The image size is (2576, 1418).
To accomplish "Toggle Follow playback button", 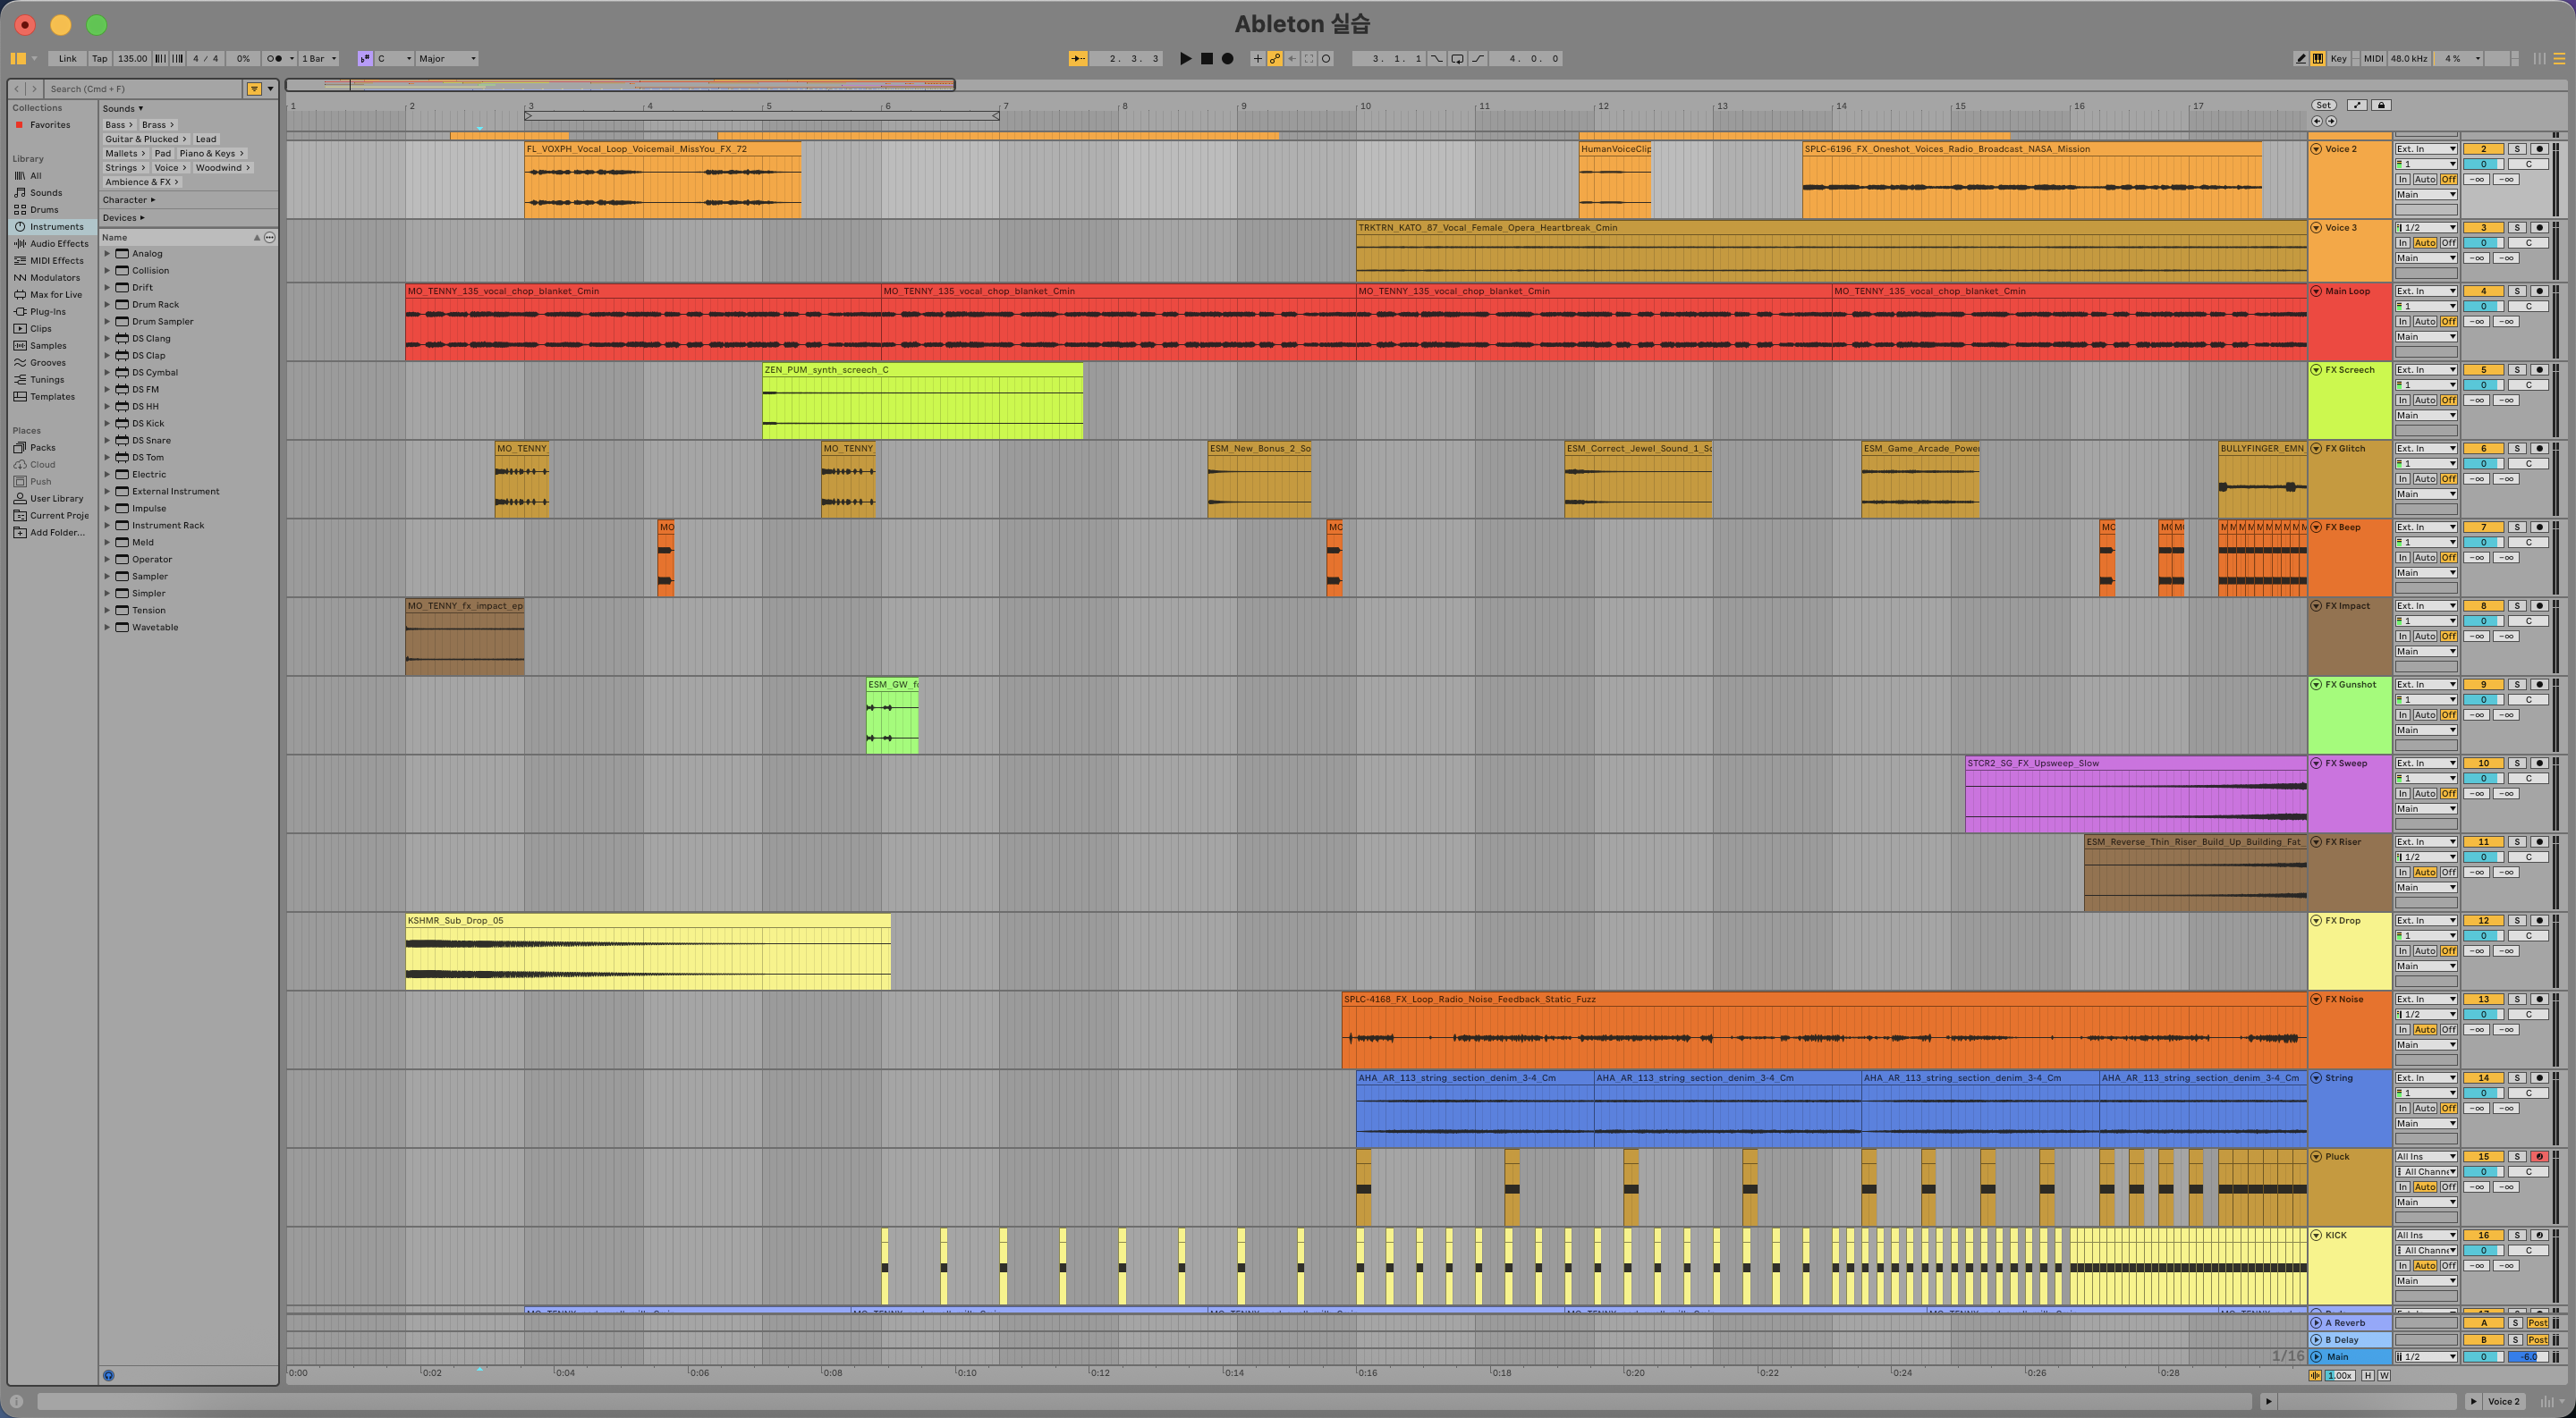I will point(1078,59).
